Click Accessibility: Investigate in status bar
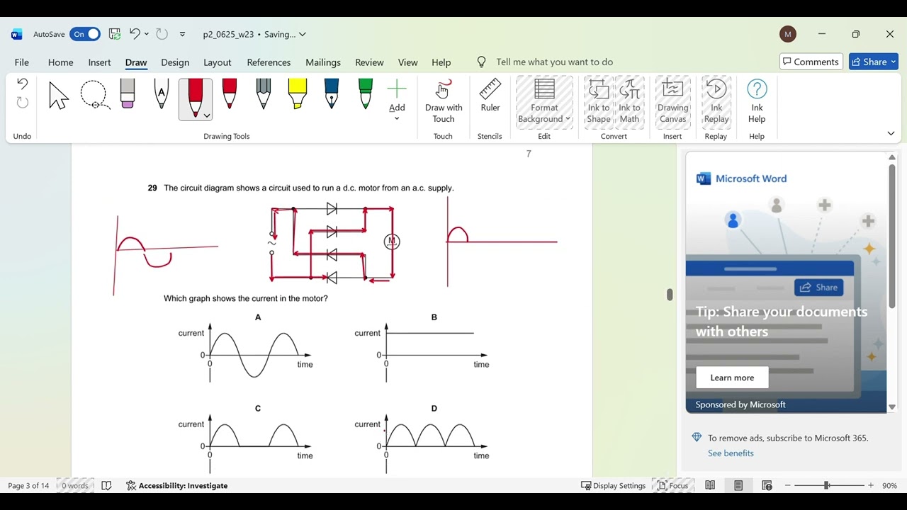Image resolution: width=907 pixels, height=510 pixels. 177,486
